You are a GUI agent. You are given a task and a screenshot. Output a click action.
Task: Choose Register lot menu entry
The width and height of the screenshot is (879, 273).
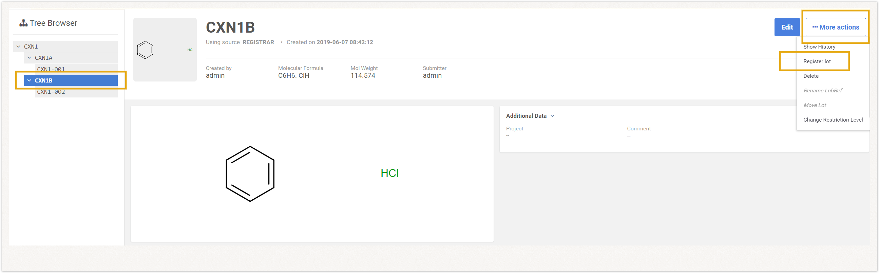pos(817,61)
